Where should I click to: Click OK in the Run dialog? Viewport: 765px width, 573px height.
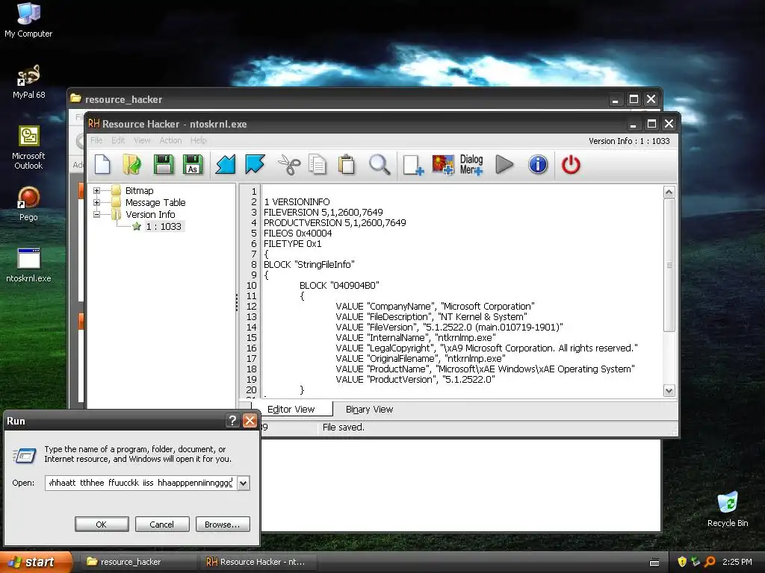(x=102, y=525)
